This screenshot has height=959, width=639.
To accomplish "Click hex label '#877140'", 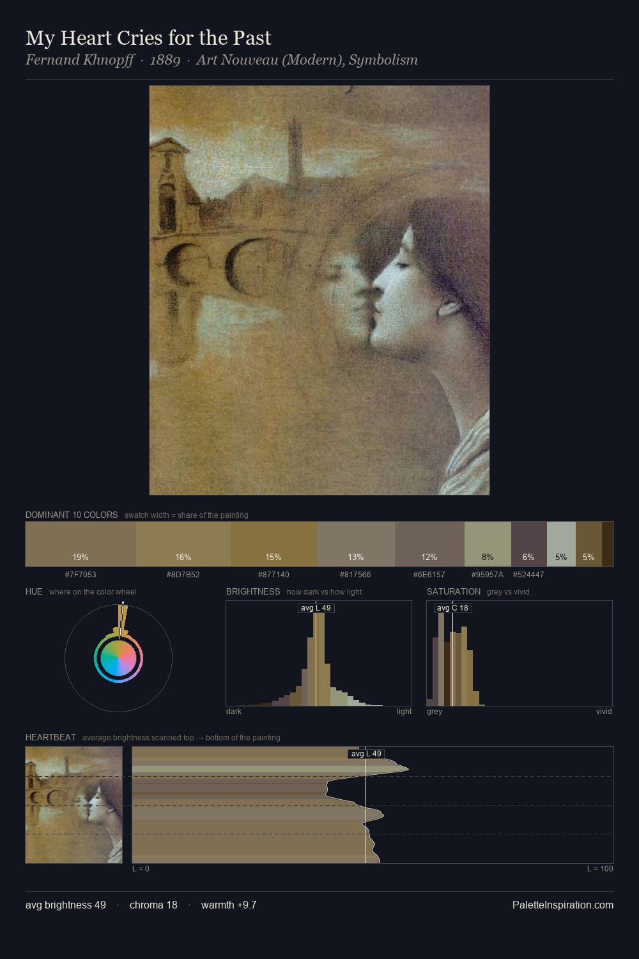I will [x=273, y=575].
